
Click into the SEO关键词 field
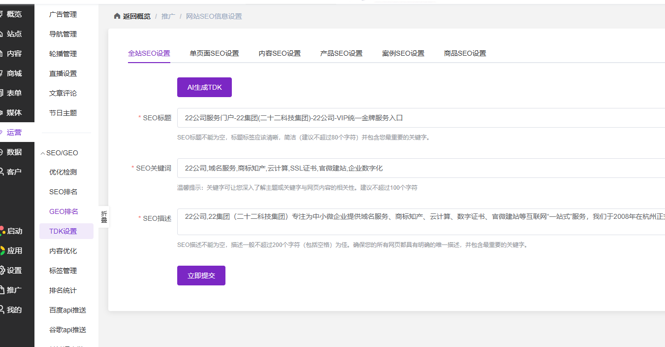(x=421, y=168)
